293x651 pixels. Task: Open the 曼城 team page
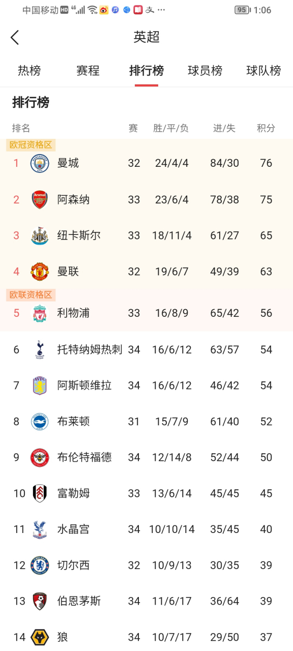[68, 163]
